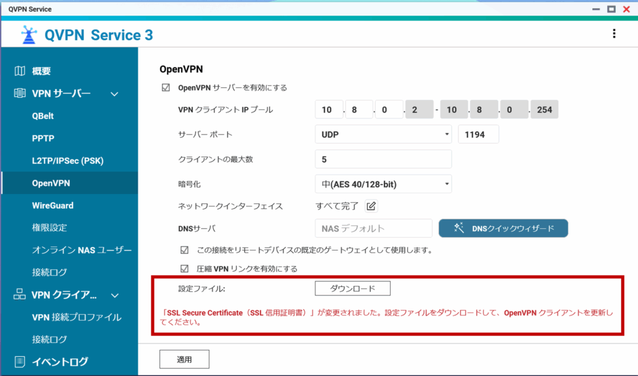Click the VPN サーバー server icon
Viewport: 638px width, 376px height.
(20, 94)
